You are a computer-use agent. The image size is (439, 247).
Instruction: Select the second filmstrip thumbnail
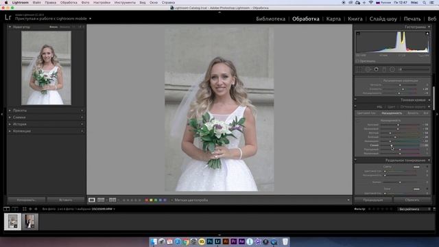click(30, 222)
